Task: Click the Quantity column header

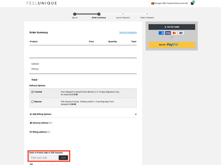Action: click(x=113, y=42)
